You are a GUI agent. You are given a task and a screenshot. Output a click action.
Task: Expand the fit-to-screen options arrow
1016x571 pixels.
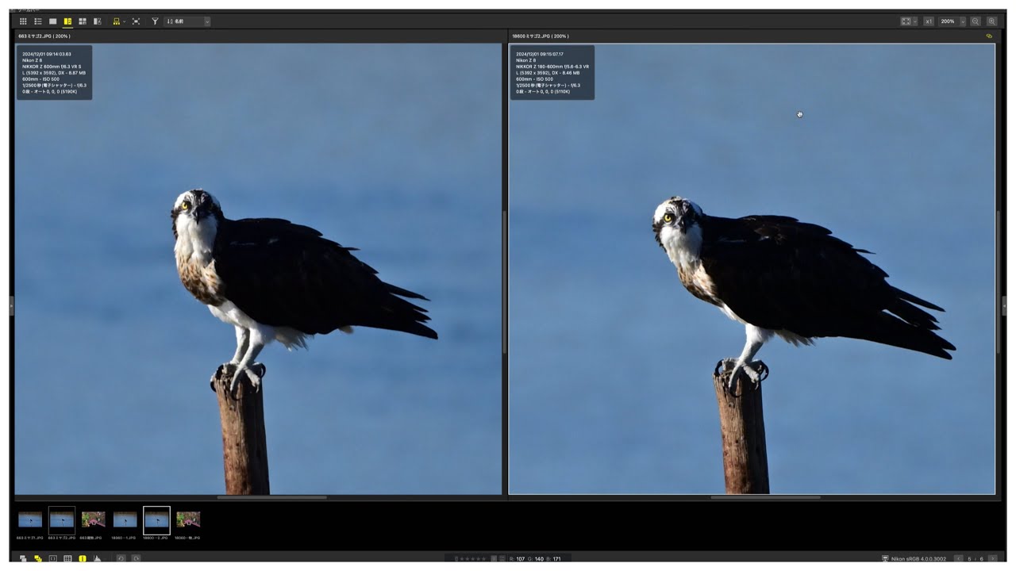point(915,21)
